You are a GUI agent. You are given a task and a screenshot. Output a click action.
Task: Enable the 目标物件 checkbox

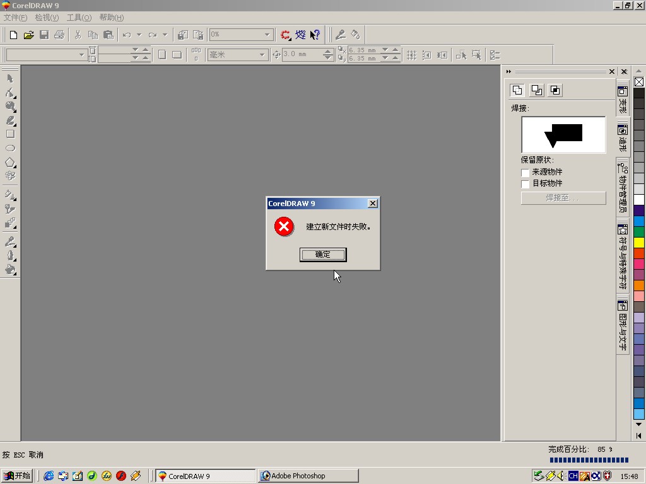[x=525, y=183]
